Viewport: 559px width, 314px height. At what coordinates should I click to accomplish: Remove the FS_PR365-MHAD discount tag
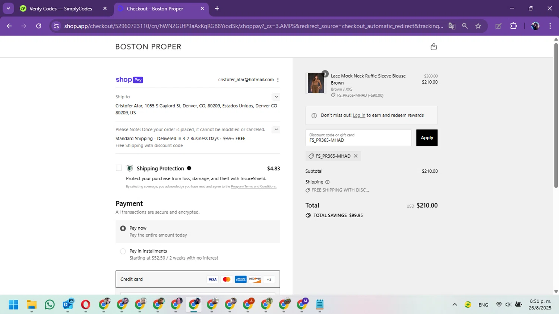point(356,156)
